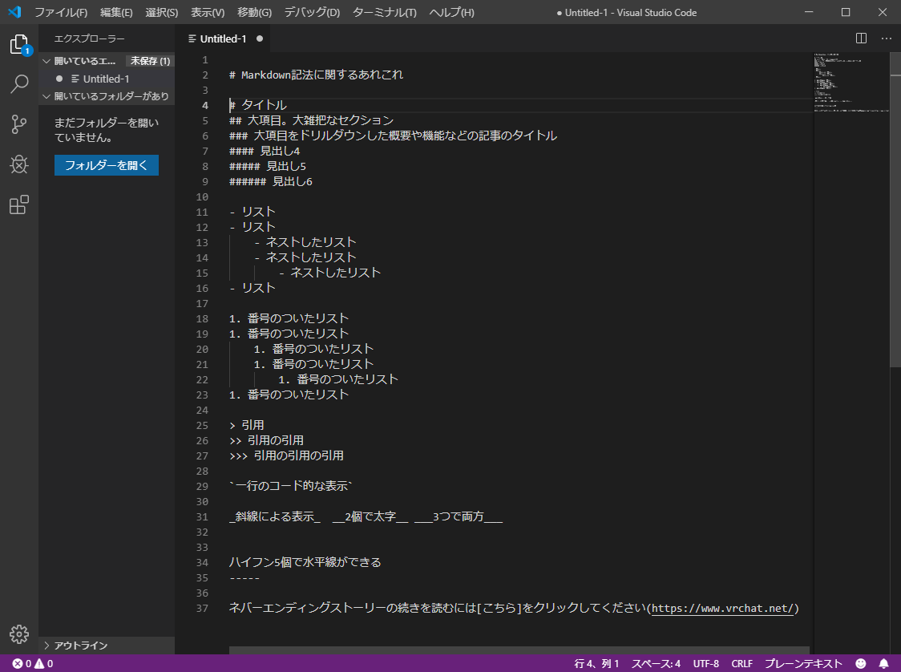Select Untitled-1 in open editors list
The height and width of the screenshot is (672, 901).
[107, 79]
